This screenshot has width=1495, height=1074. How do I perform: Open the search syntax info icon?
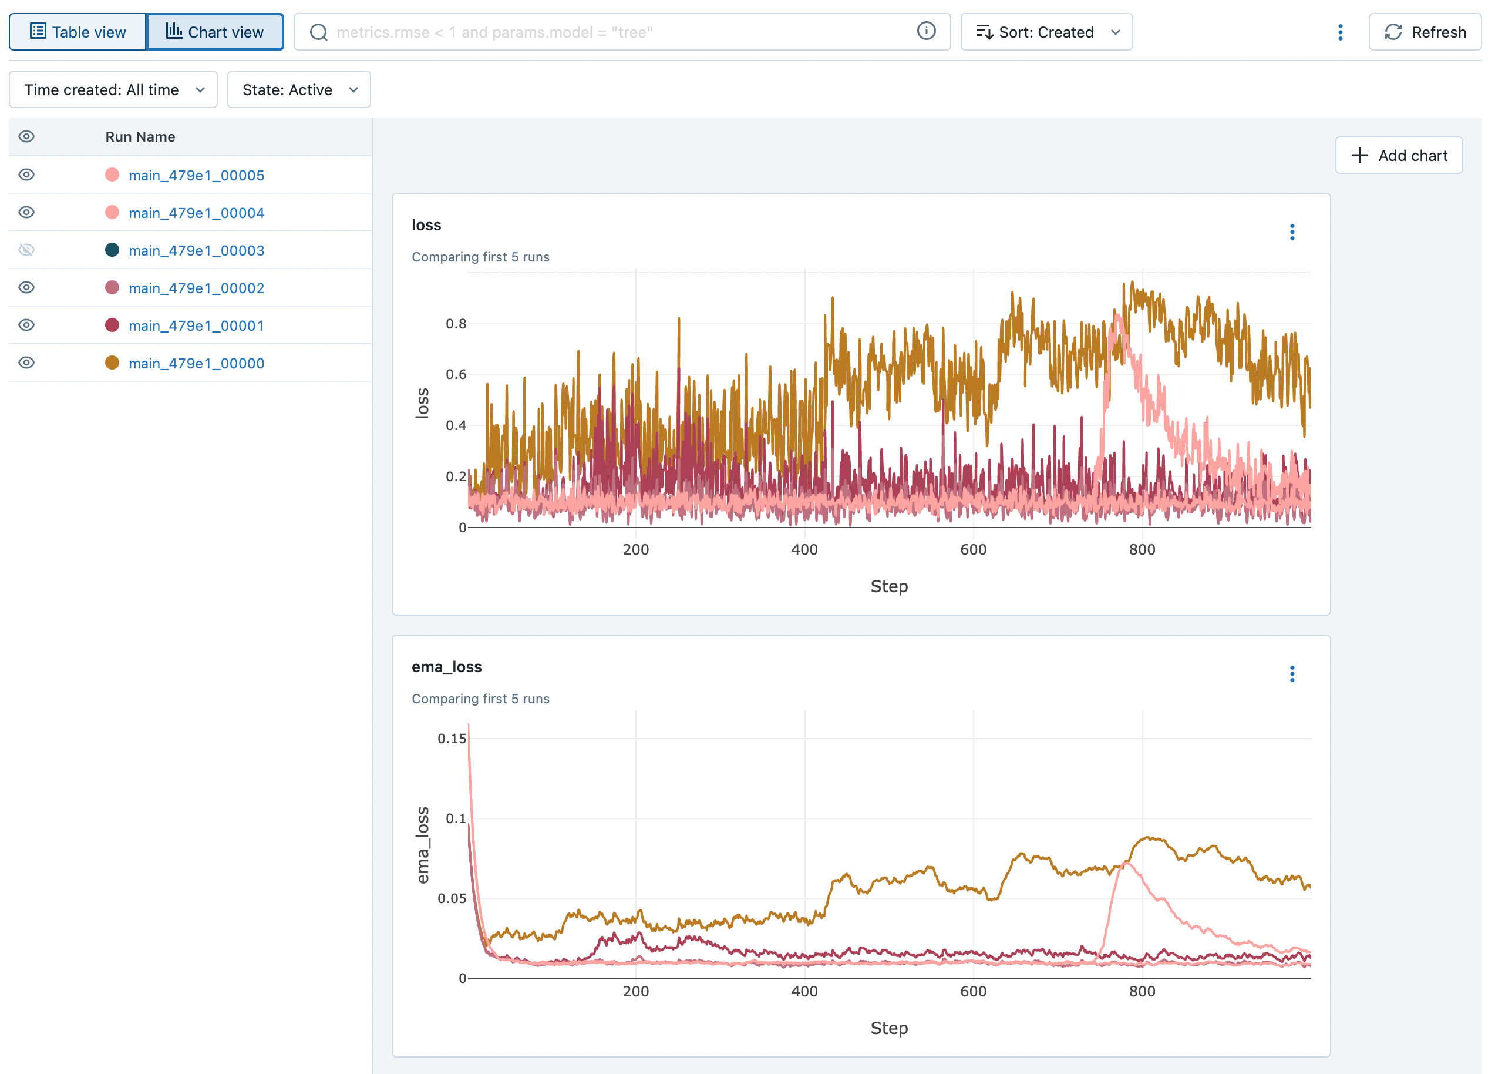pyautogui.click(x=927, y=31)
